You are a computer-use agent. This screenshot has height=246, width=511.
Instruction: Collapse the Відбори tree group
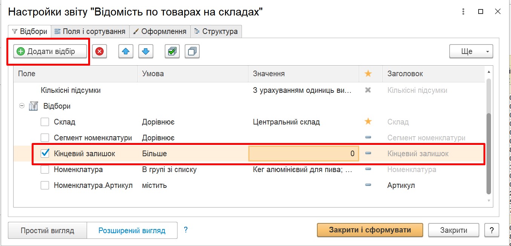(21, 106)
